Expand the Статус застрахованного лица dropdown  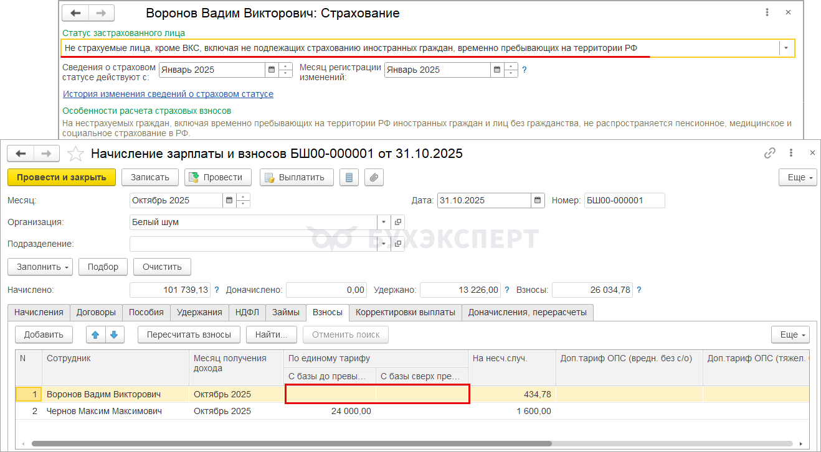point(786,48)
